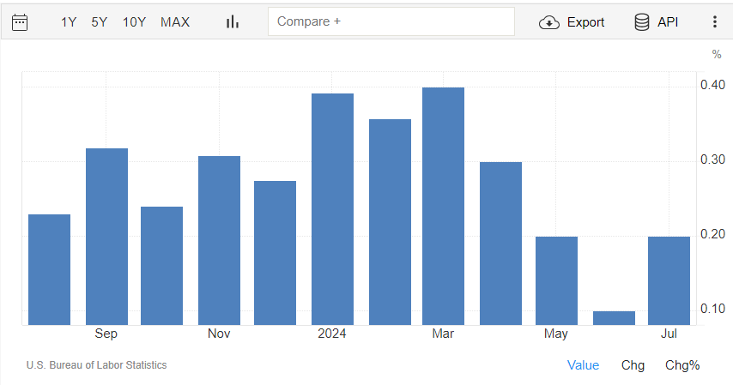
Task: Click the Mar x-axis label
Action: (x=443, y=334)
